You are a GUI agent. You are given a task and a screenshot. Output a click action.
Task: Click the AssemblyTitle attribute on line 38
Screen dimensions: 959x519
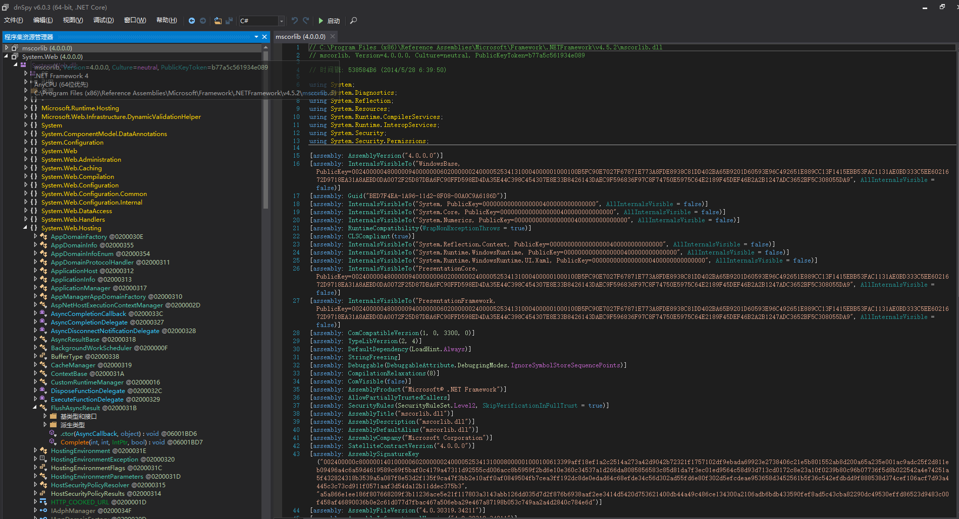(370, 414)
